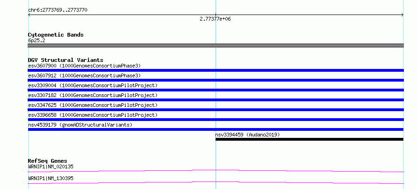The height and width of the screenshot is (189, 417).
Task: Click blue bar under esv3396658
Action: [x=216, y=120]
